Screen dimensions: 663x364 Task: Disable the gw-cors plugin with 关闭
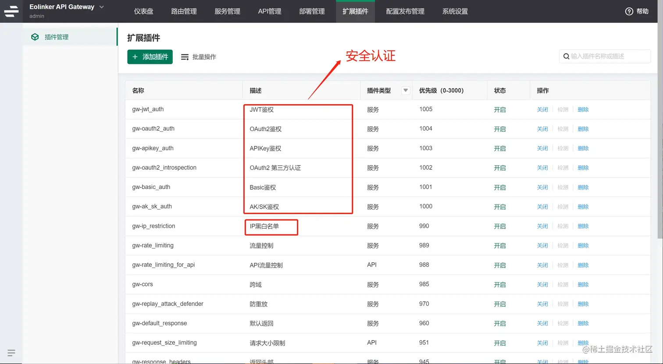(x=542, y=284)
